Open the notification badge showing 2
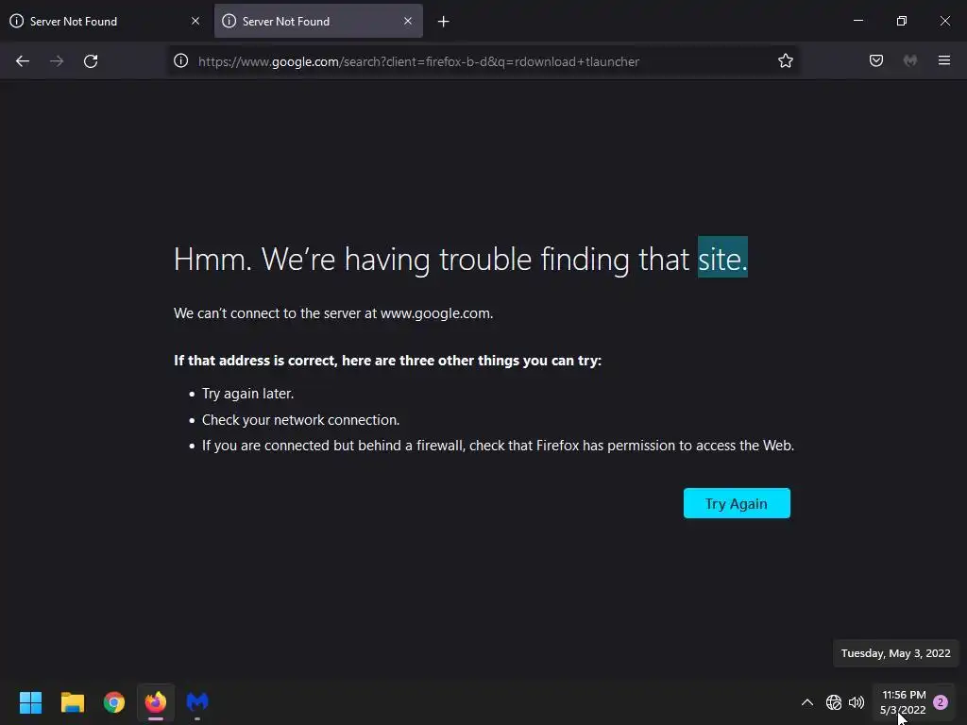 point(941,702)
